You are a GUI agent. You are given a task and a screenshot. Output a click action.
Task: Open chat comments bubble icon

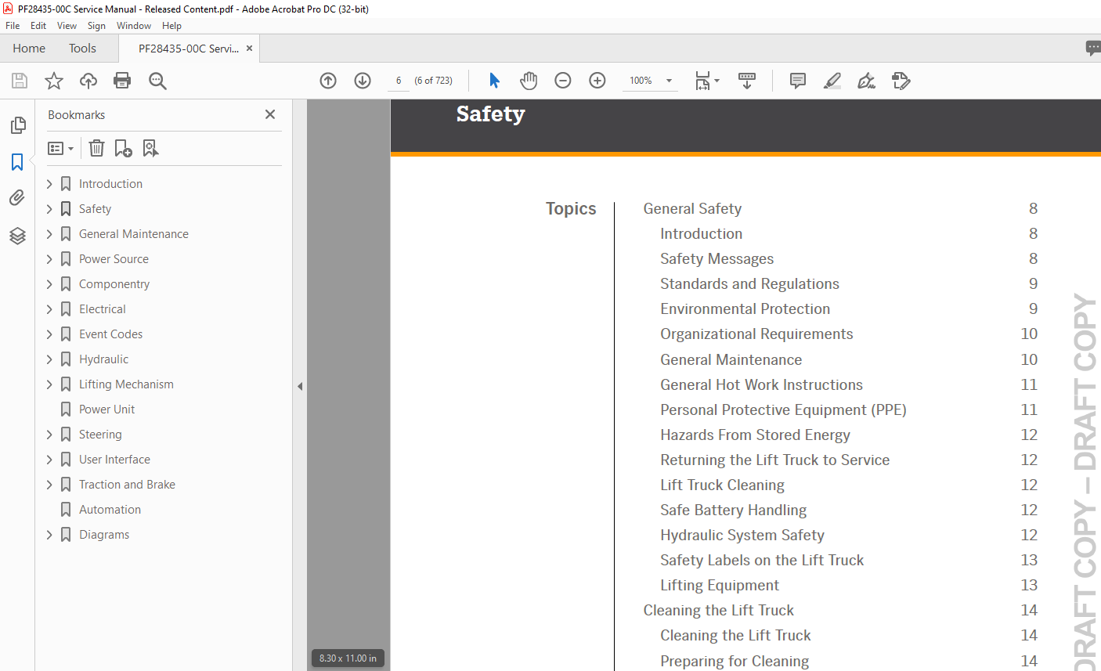tap(1093, 49)
